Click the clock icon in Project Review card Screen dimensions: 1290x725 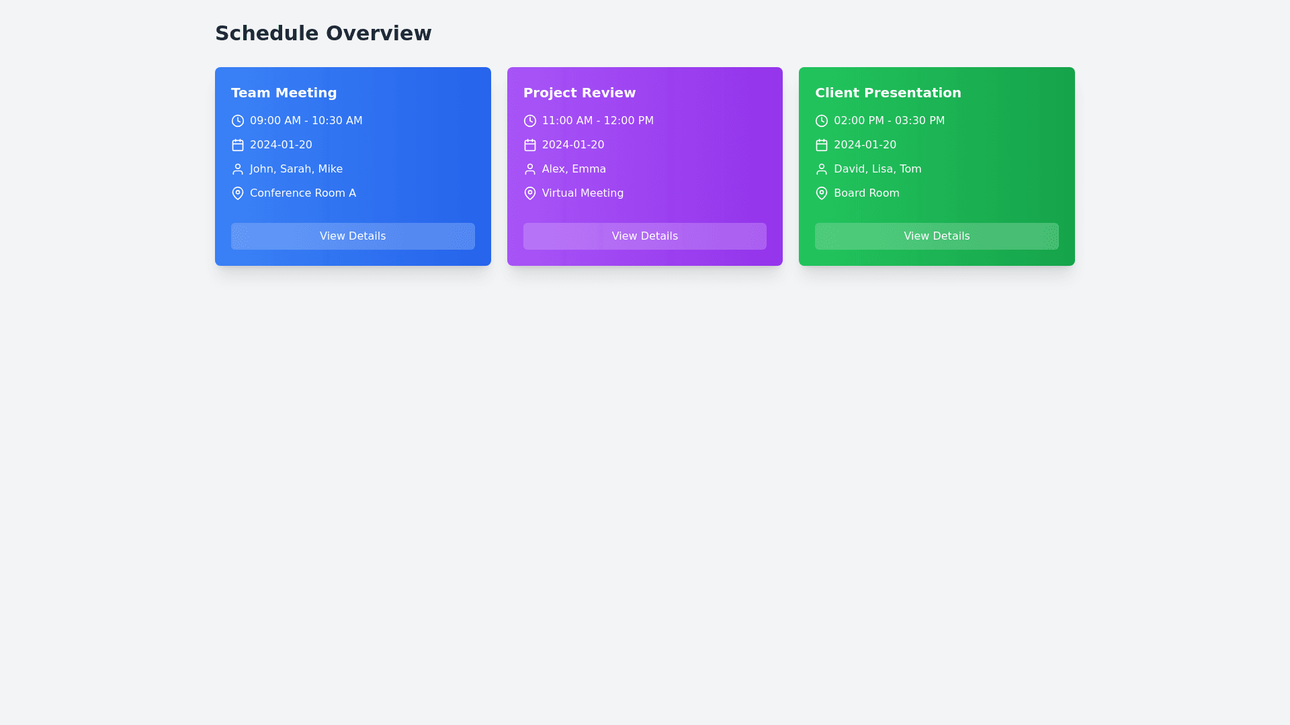pyautogui.click(x=529, y=121)
